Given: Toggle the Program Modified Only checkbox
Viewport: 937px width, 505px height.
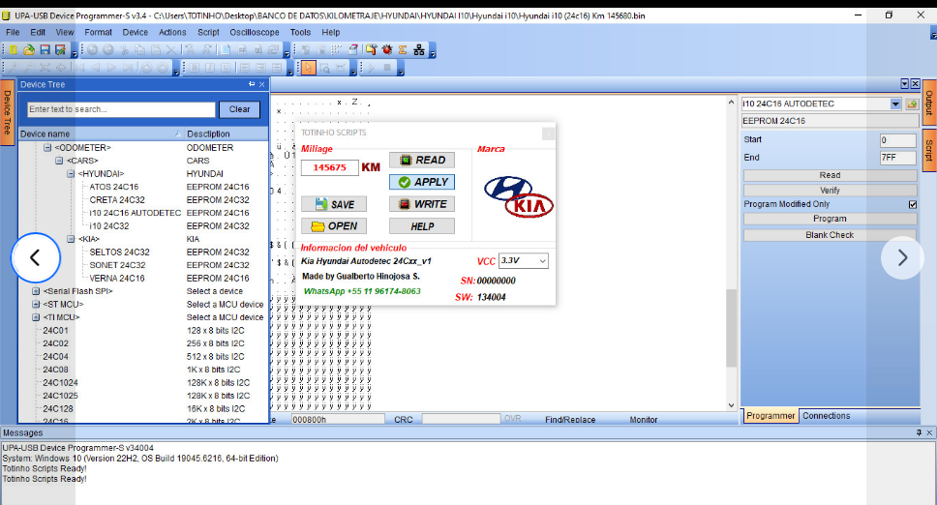Looking at the screenshot, I should tap(912, 204).
